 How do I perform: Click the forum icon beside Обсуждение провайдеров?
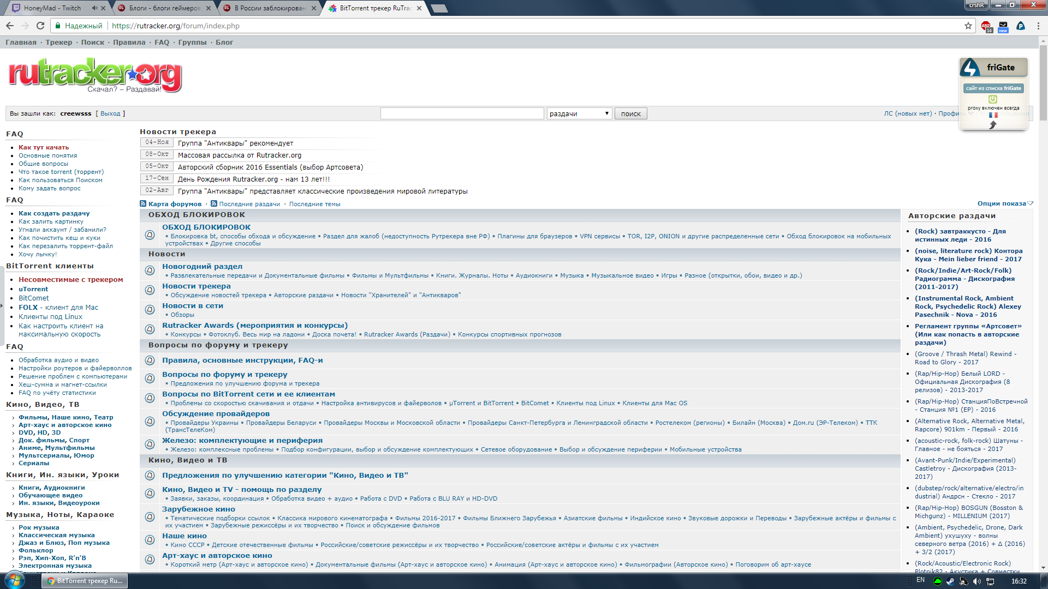click(x=150, y=421)
